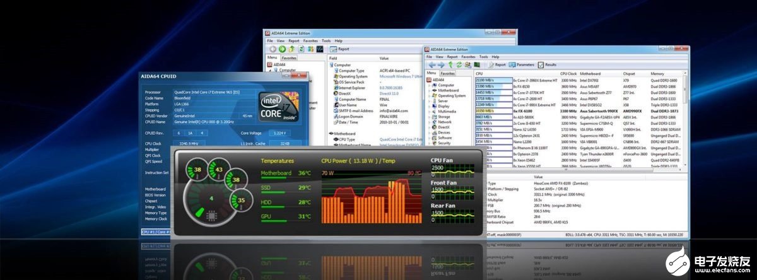Select the Computer icon in benchmark window tree

(x=435, y=85)
